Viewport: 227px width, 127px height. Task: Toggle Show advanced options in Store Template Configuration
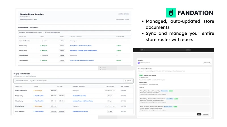[x=46, y=32]
